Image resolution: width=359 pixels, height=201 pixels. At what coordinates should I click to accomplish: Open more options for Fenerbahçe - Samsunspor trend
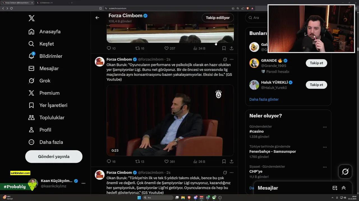point(325,147)
